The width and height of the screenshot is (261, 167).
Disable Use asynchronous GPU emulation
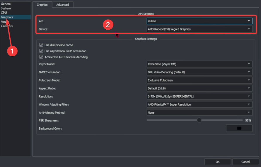click(x=41, y=51)
